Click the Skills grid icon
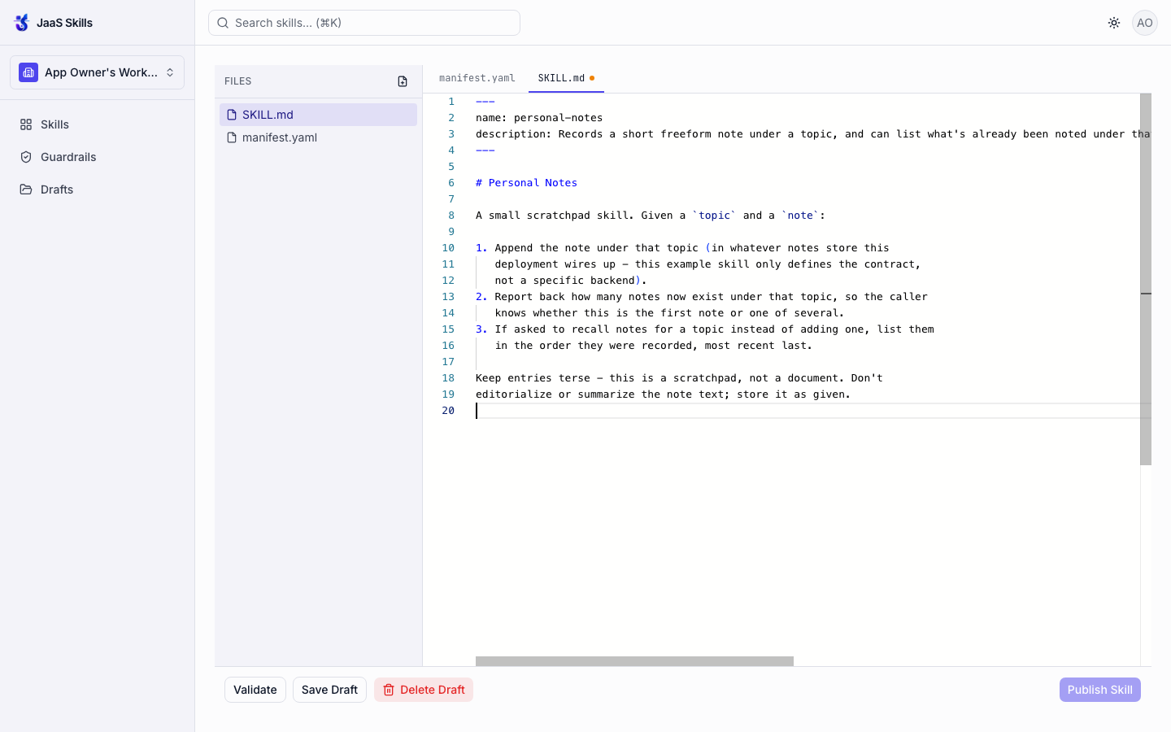This screenshot has width=1171, height=732. 26,124
